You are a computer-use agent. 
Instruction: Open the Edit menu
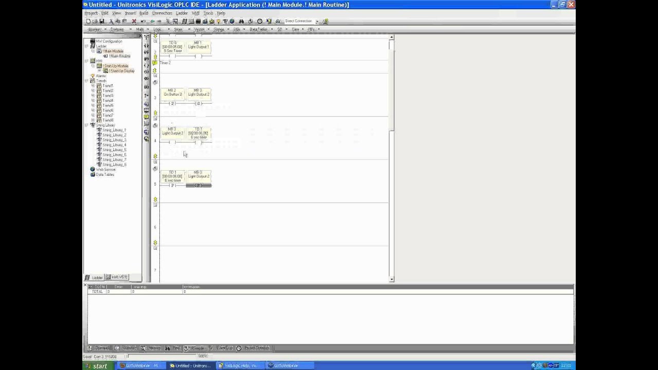105,13
